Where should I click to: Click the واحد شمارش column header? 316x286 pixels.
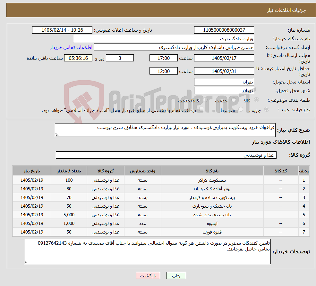[x=142, y=171]
